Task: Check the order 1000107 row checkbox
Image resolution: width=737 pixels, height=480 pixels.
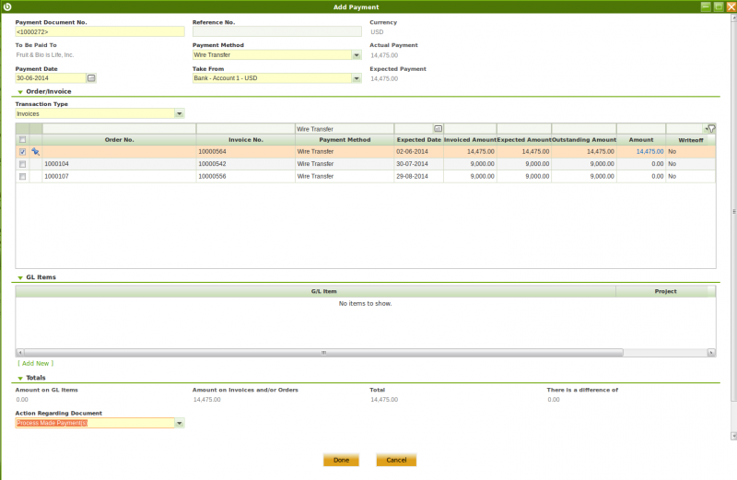Action: point(22,176)
